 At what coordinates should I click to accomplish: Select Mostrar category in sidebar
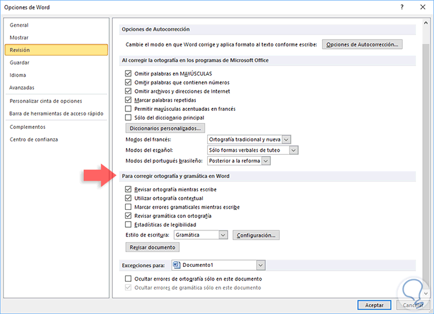click(56, 38)
